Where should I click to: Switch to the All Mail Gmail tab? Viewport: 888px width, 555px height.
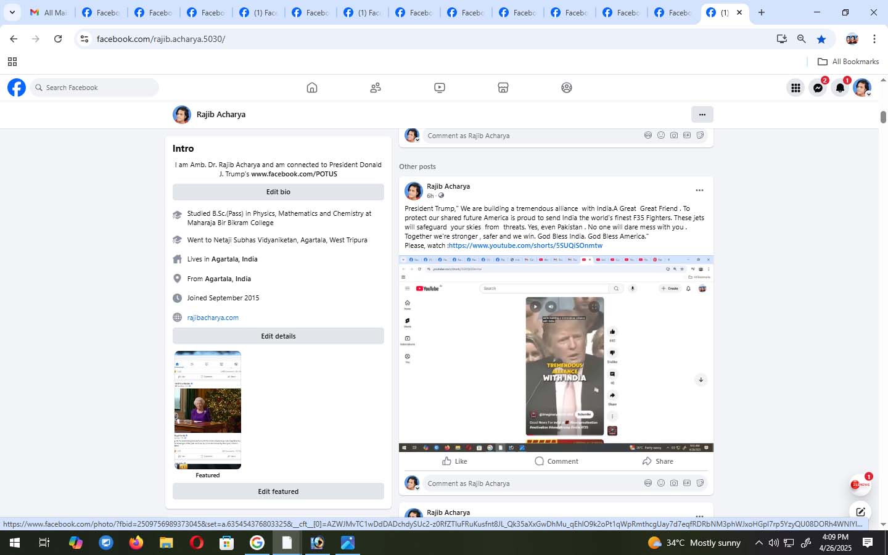pyautogui.click(x=49, y=12)
